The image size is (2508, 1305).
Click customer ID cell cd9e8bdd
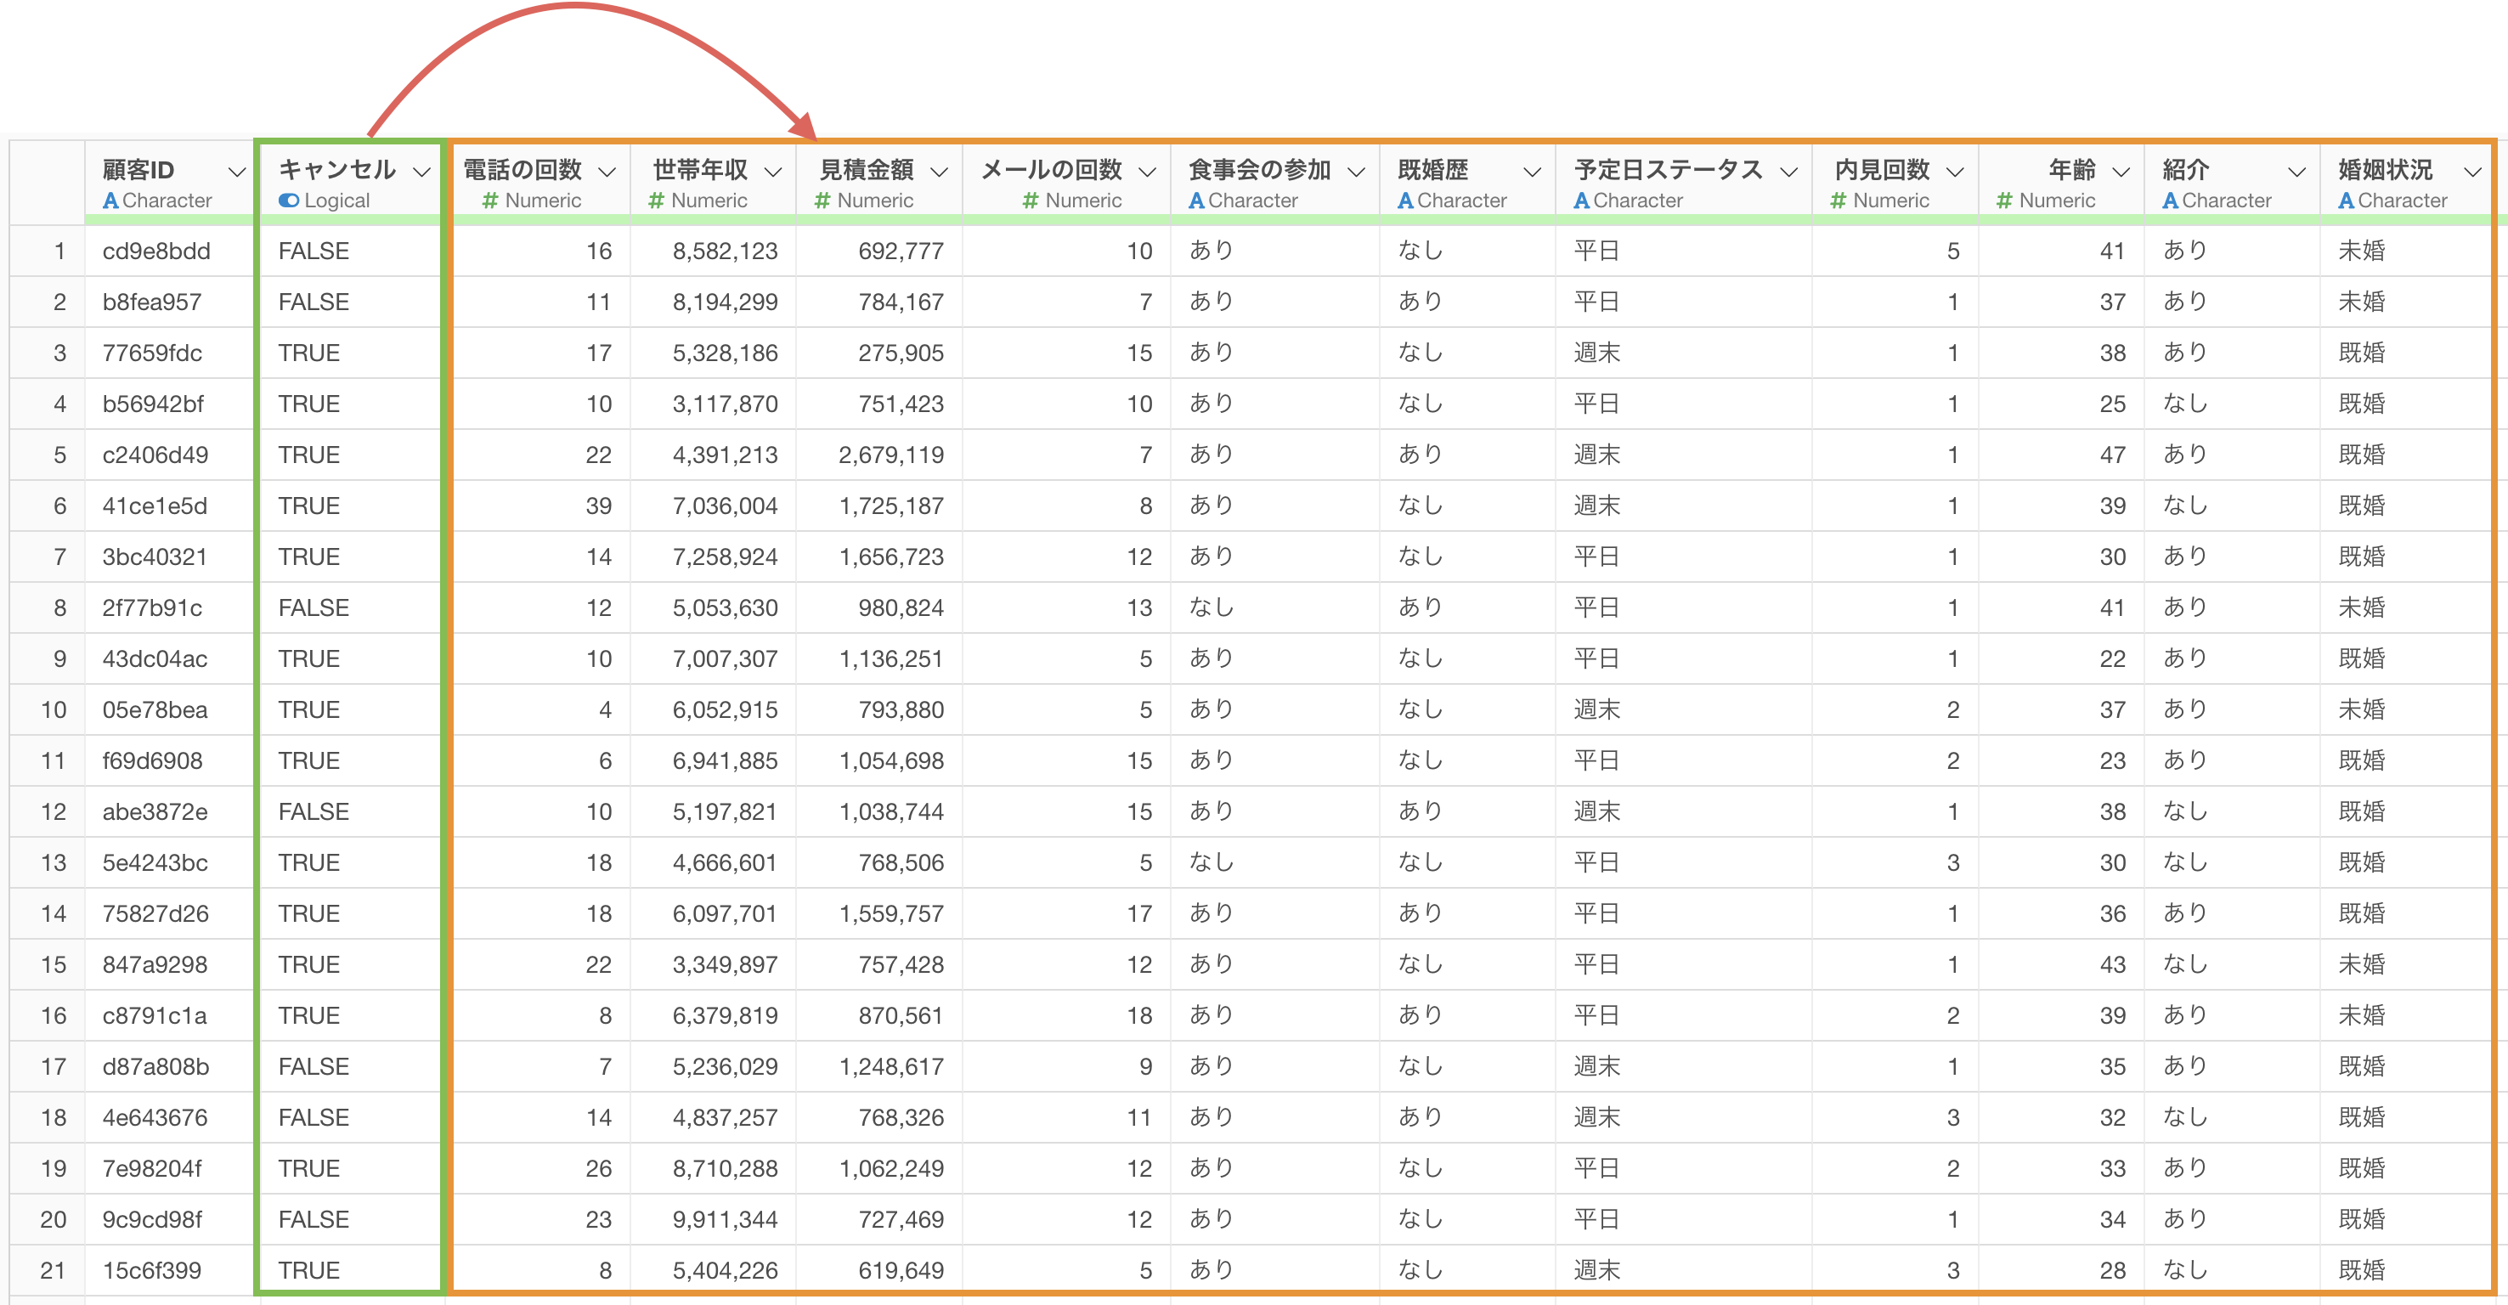click(x=156, y=251)
